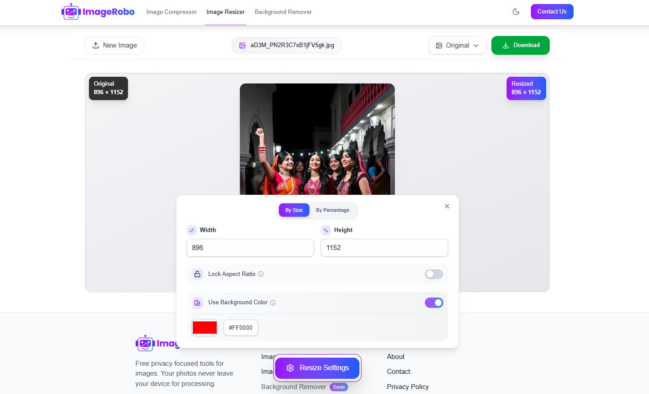The image size is (649, 394).
Task: Click the Lock Aspect Ratio info icon
Action: (x=261, y=274)
